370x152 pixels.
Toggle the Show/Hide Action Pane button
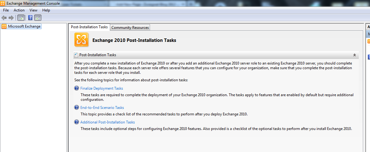[x=38, y=18]
